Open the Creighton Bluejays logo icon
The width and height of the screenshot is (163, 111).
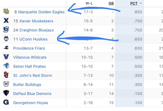click(x=6, y=29)
